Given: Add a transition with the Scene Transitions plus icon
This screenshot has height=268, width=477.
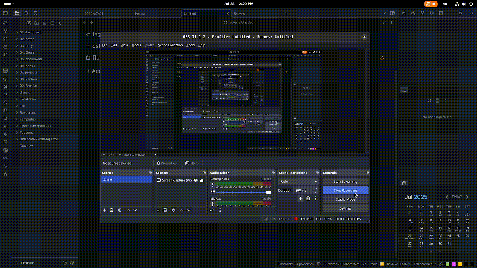Looking at the screenshot, I should coord(301,198).
